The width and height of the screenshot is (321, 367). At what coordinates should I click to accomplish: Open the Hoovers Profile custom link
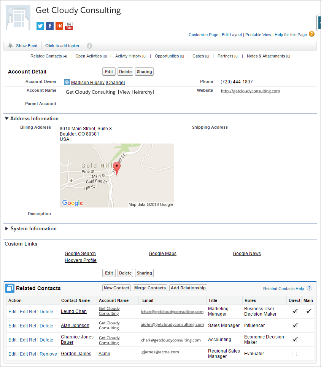point(80,260)
